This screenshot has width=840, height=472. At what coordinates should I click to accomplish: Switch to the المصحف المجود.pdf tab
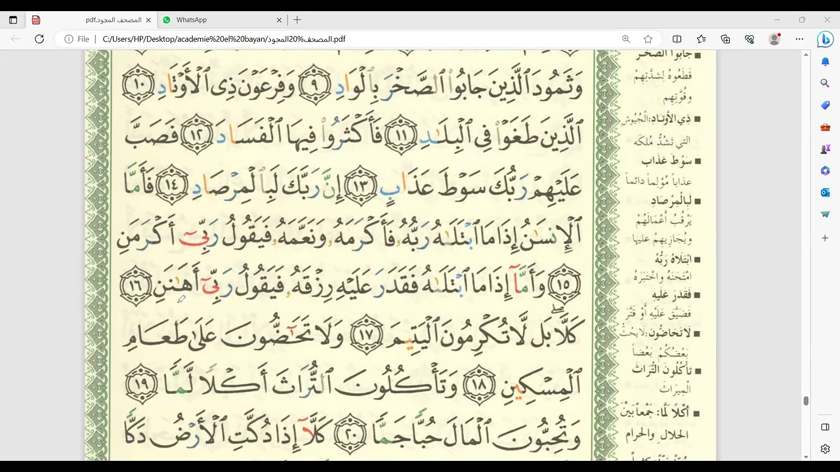pos(92,20)
